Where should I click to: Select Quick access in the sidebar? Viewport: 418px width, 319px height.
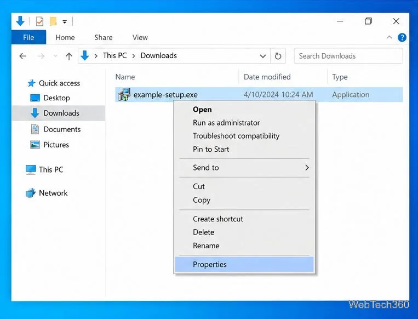point(60,83)
